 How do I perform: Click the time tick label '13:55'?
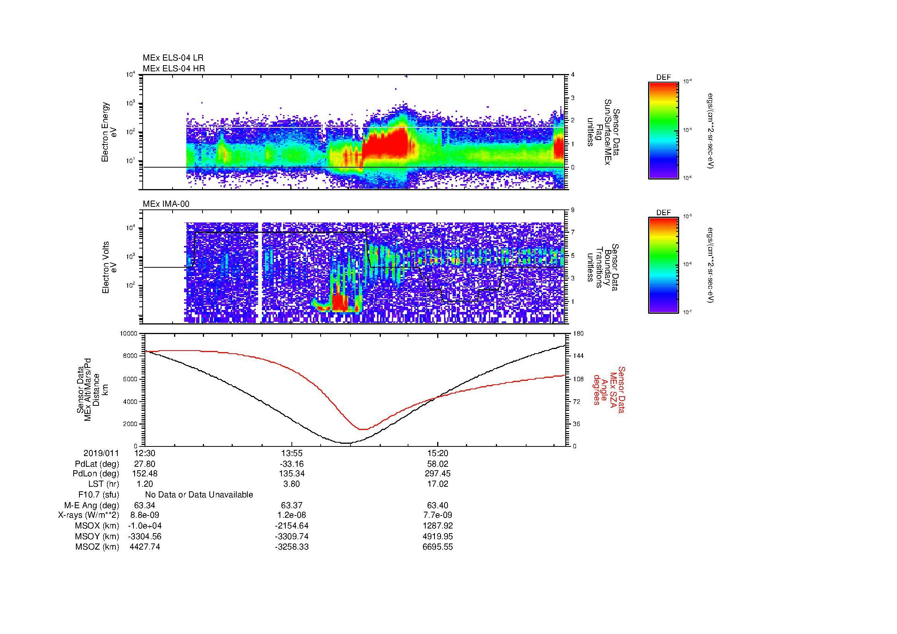pyautogui.click(x=291, y=453)
